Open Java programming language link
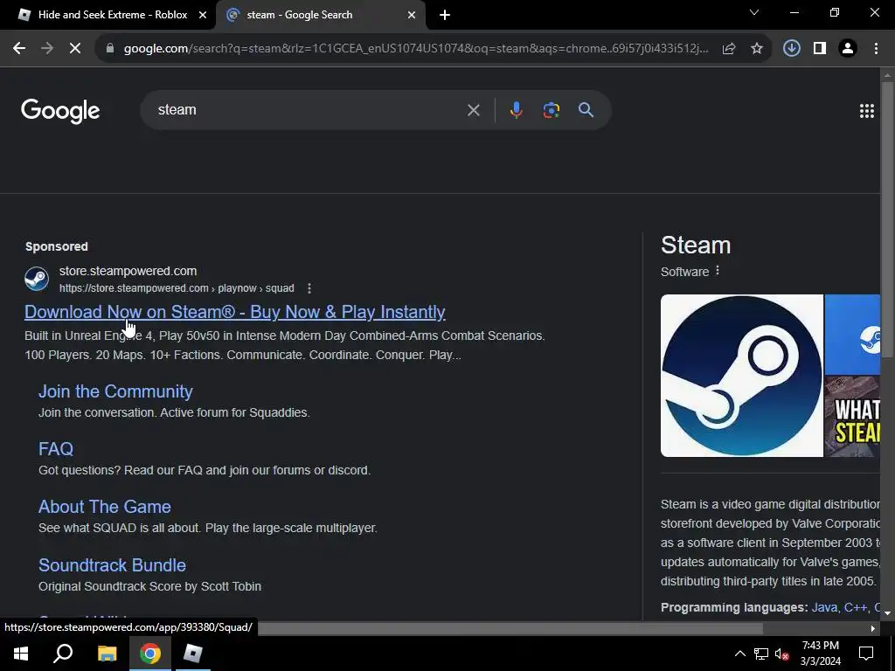The image size is (895, 671). pos(824,608)
